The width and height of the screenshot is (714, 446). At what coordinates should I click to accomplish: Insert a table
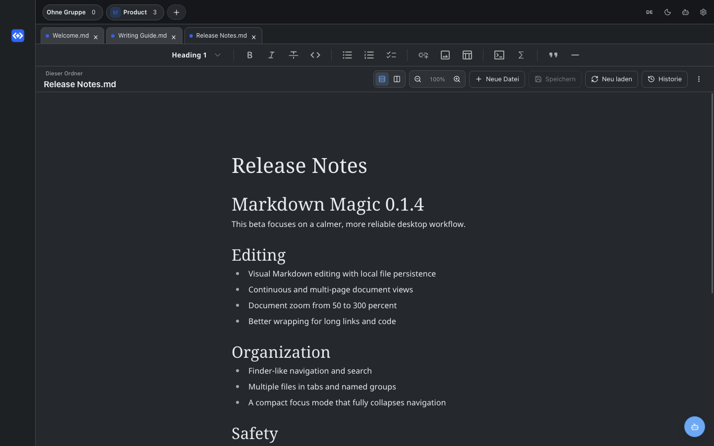click(467, 55)
